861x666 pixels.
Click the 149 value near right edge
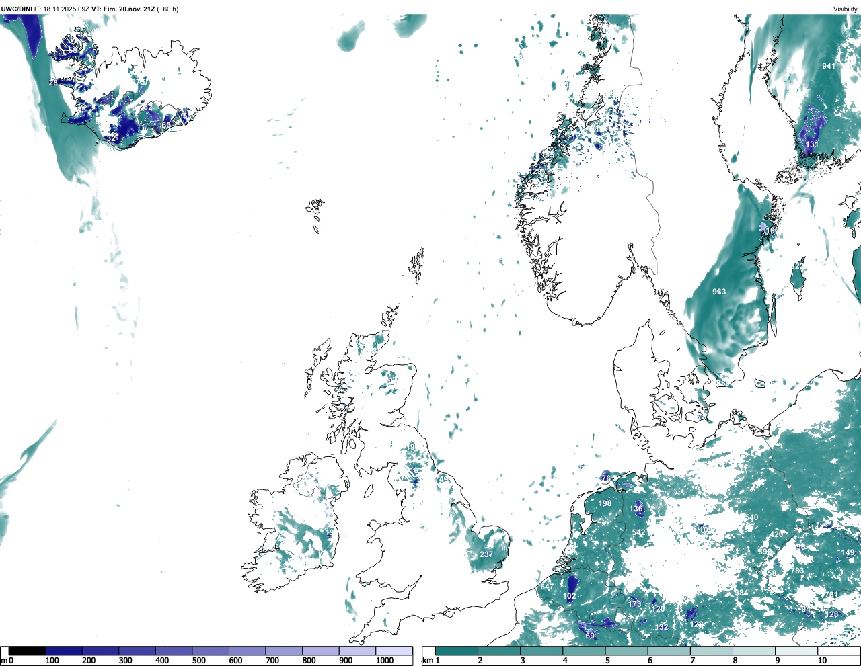(848, 553)
